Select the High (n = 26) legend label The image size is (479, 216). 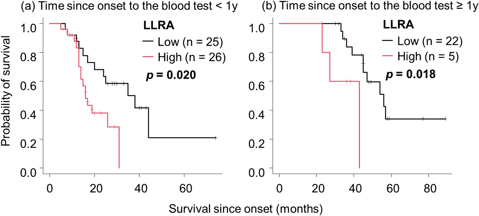[x=192, y=57]
